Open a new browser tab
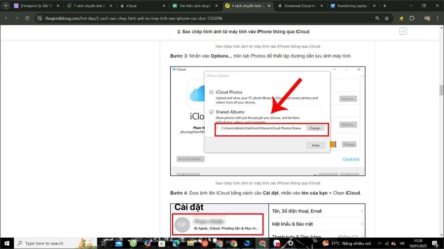Viewport: 444px width, 249px height. pos(384,5)
